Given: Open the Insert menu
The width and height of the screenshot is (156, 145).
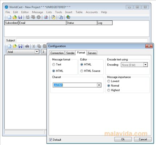Looking at the screenshot, I should (69, 12).
